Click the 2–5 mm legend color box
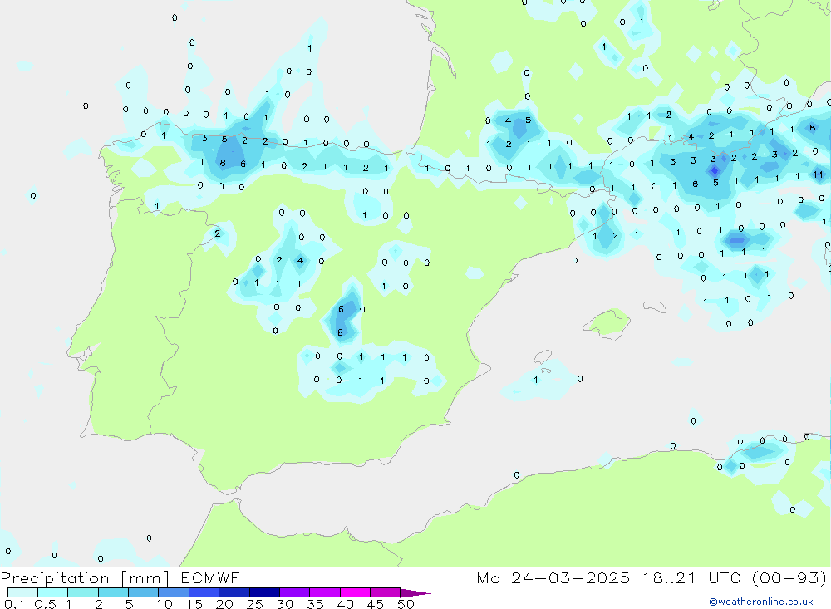Viewport: 831px width, 609px height. [x=113, y=592]
